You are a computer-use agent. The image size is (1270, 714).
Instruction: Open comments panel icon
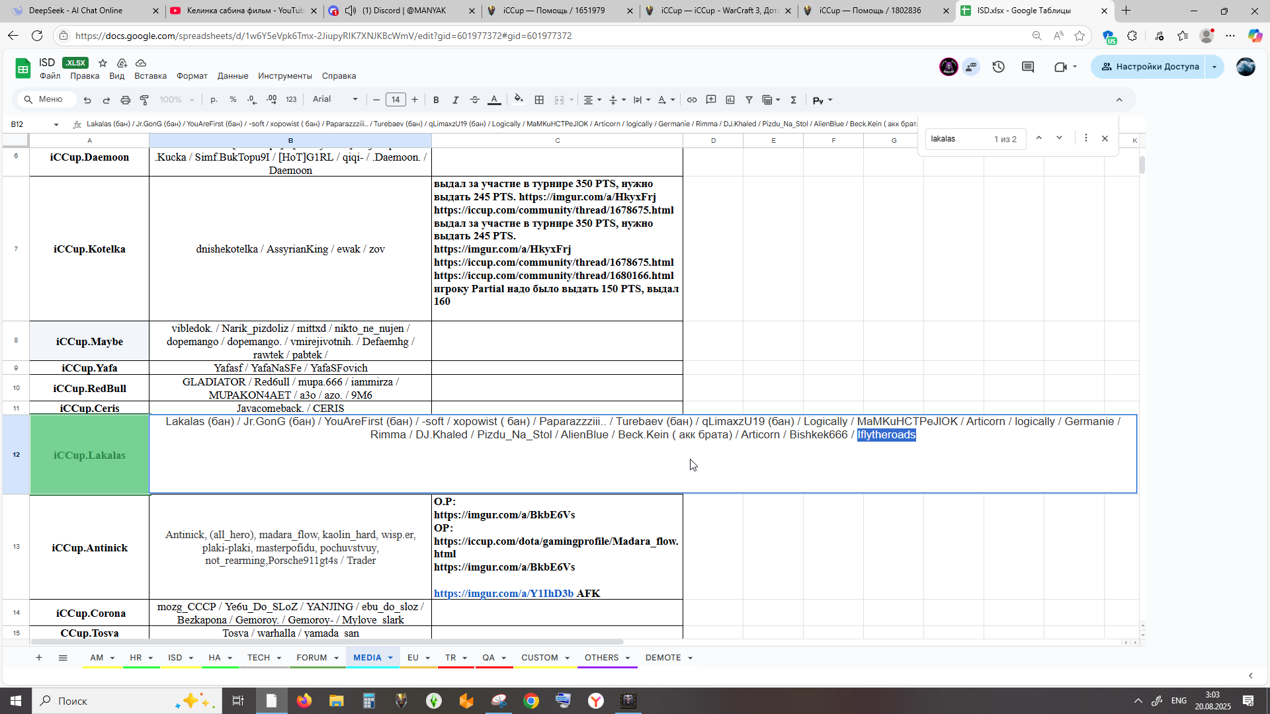pyautogui.click(x=1028, y=67)
